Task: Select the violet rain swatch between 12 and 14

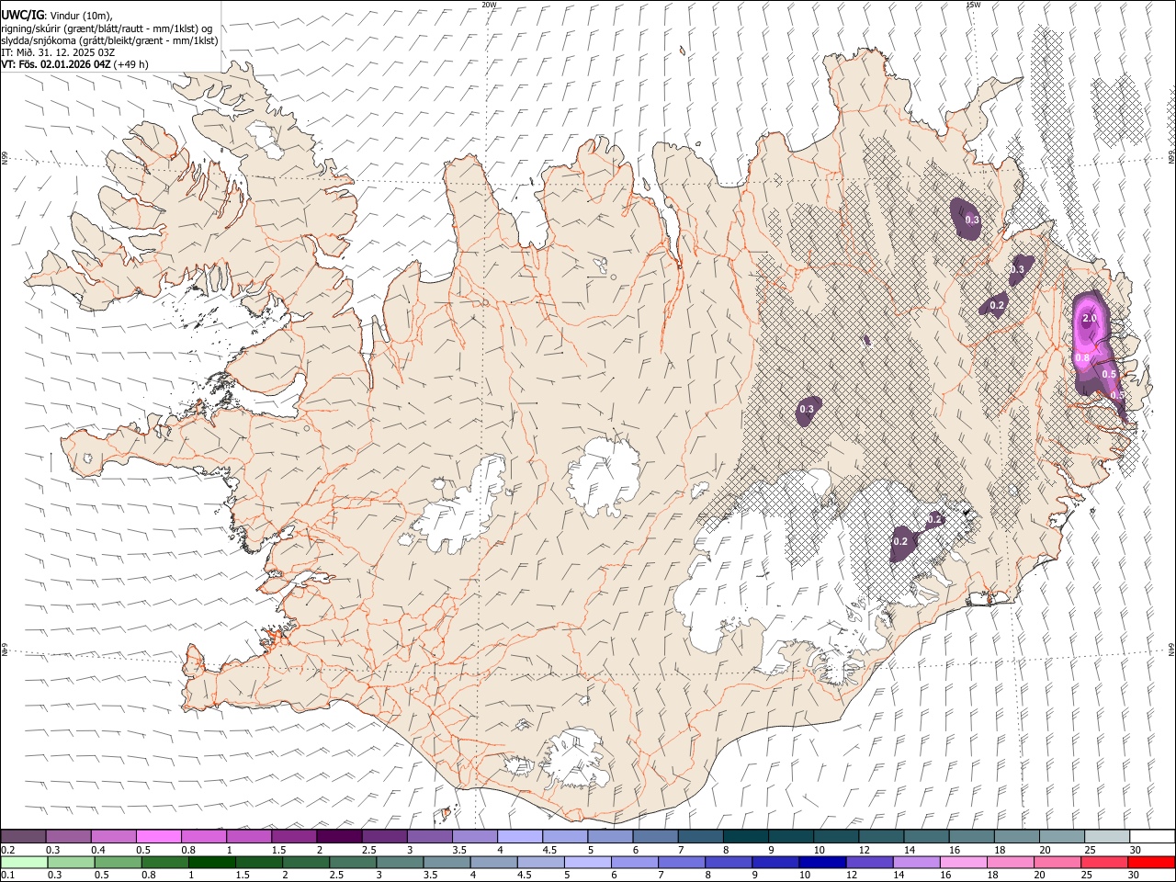Action: (x=869, y=863)
